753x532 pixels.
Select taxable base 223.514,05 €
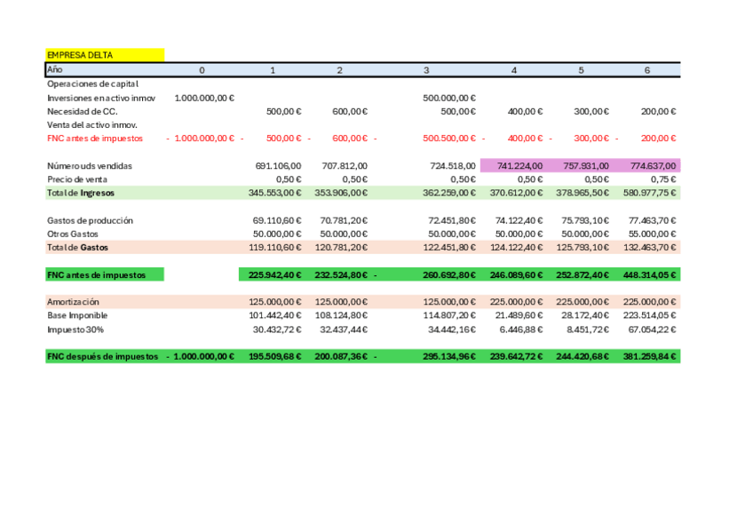click(649, 315)
